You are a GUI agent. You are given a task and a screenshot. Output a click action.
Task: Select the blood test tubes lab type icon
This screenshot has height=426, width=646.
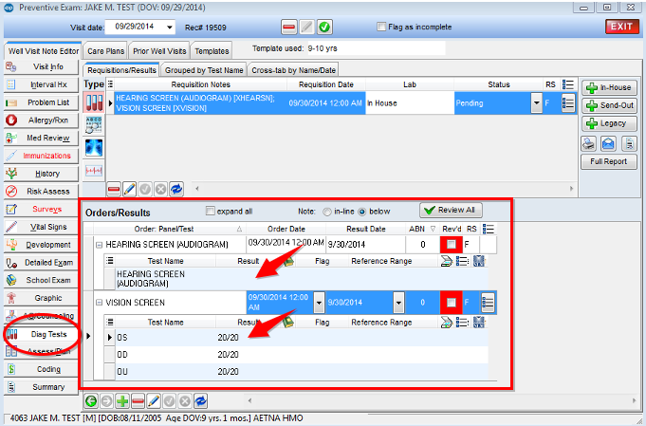point(94,102)
